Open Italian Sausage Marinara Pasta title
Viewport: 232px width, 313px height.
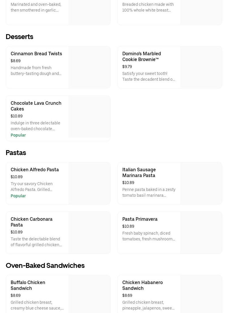pyautogui.click(x=139, y=172)
